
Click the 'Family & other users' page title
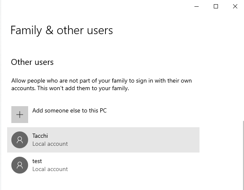click(62, 30)
